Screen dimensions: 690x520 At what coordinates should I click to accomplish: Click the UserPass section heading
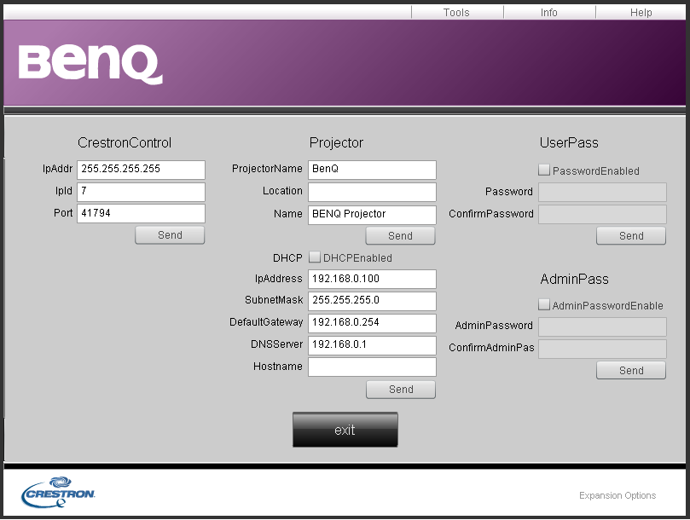[569, 142]
